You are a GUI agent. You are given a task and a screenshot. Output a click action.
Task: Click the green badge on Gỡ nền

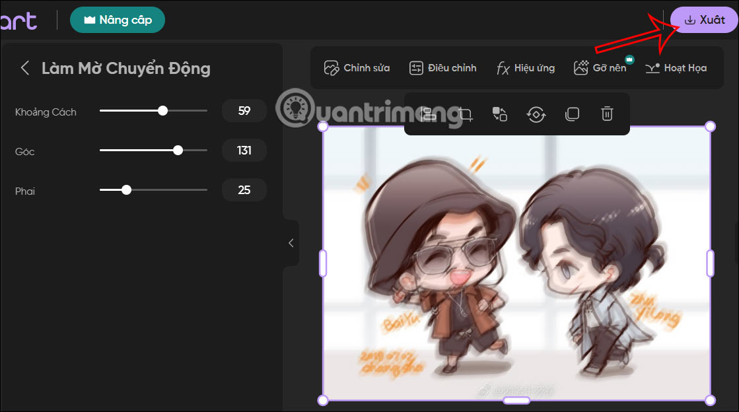pyautogui.click(x=629, y=59)
